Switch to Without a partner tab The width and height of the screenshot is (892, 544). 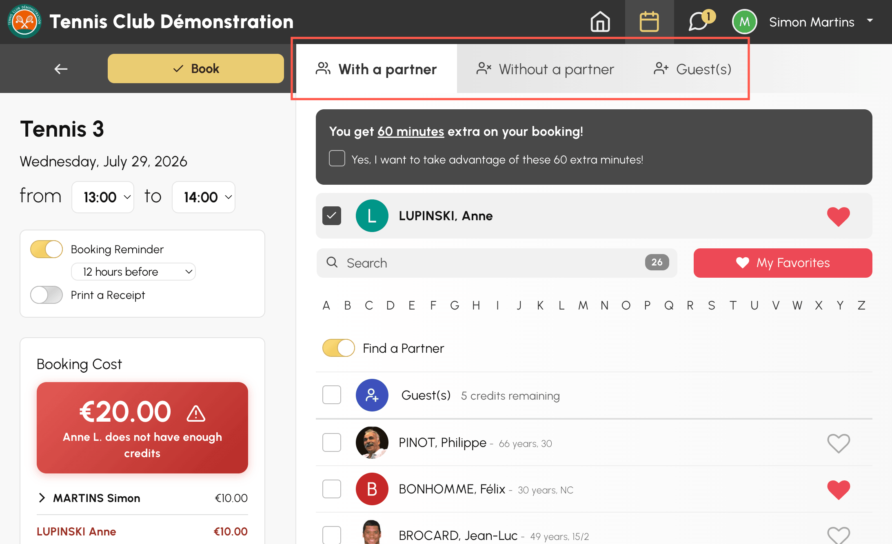545,69
